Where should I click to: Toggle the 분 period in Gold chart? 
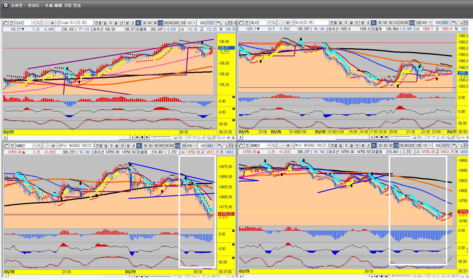click(363, 23)
